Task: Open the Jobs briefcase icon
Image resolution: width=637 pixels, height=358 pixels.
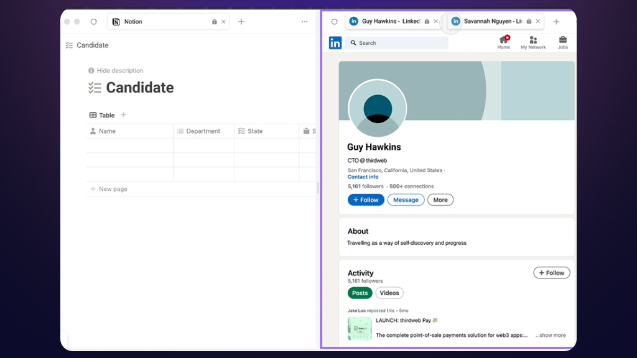Action: [562, 42]
